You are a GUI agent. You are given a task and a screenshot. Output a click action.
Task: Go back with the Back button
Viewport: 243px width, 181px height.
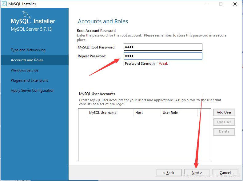(169, 173)
